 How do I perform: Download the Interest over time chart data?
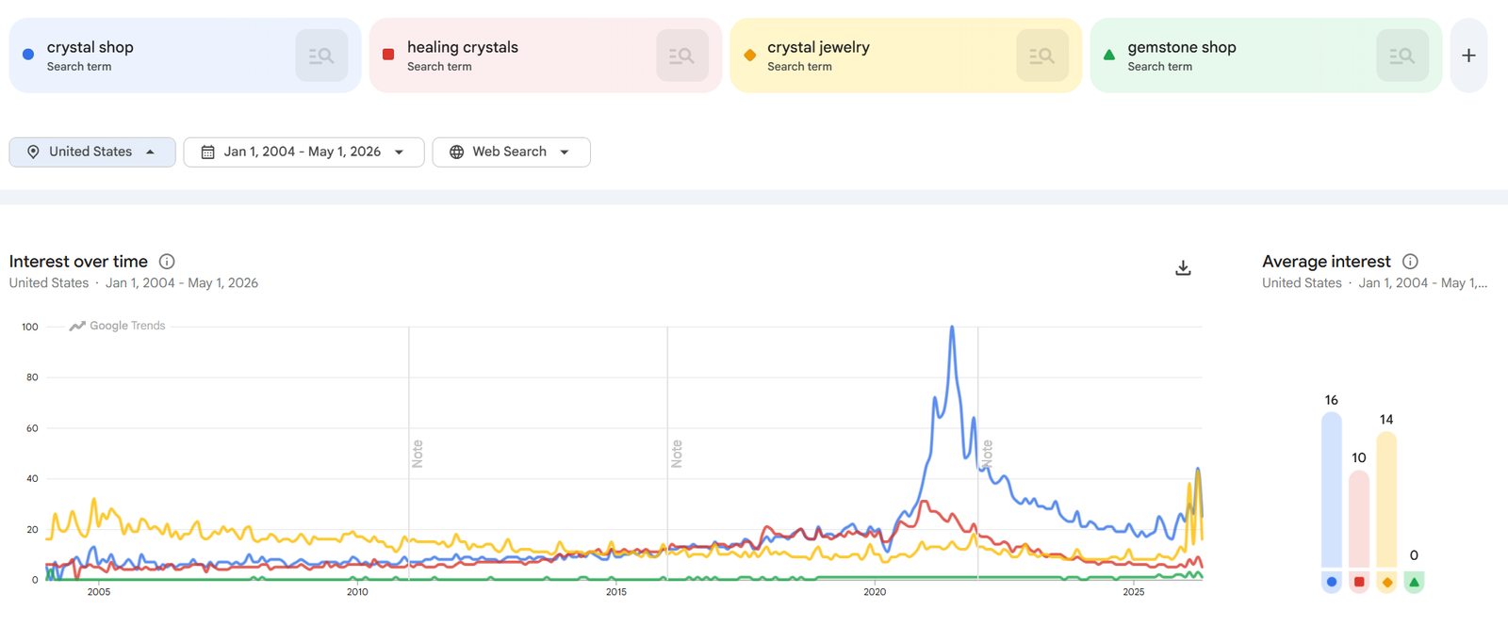pyautogui.click(x=1183, y=268)
